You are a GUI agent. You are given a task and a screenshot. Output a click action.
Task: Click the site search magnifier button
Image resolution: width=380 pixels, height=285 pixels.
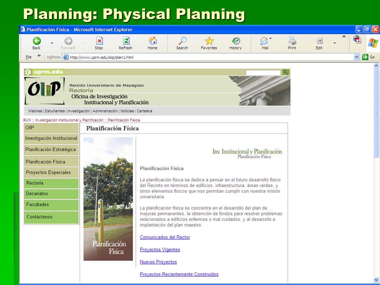pyautogui.click(x=286, y=72)
